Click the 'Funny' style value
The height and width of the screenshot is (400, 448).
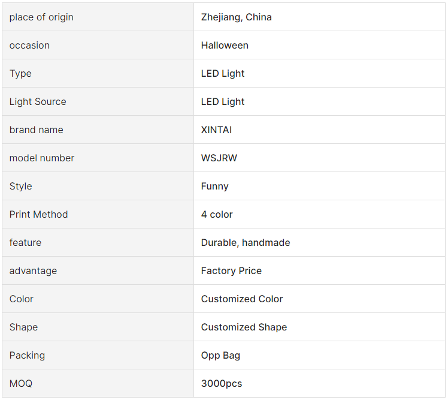pyautogui.click(x=214, y=187)
